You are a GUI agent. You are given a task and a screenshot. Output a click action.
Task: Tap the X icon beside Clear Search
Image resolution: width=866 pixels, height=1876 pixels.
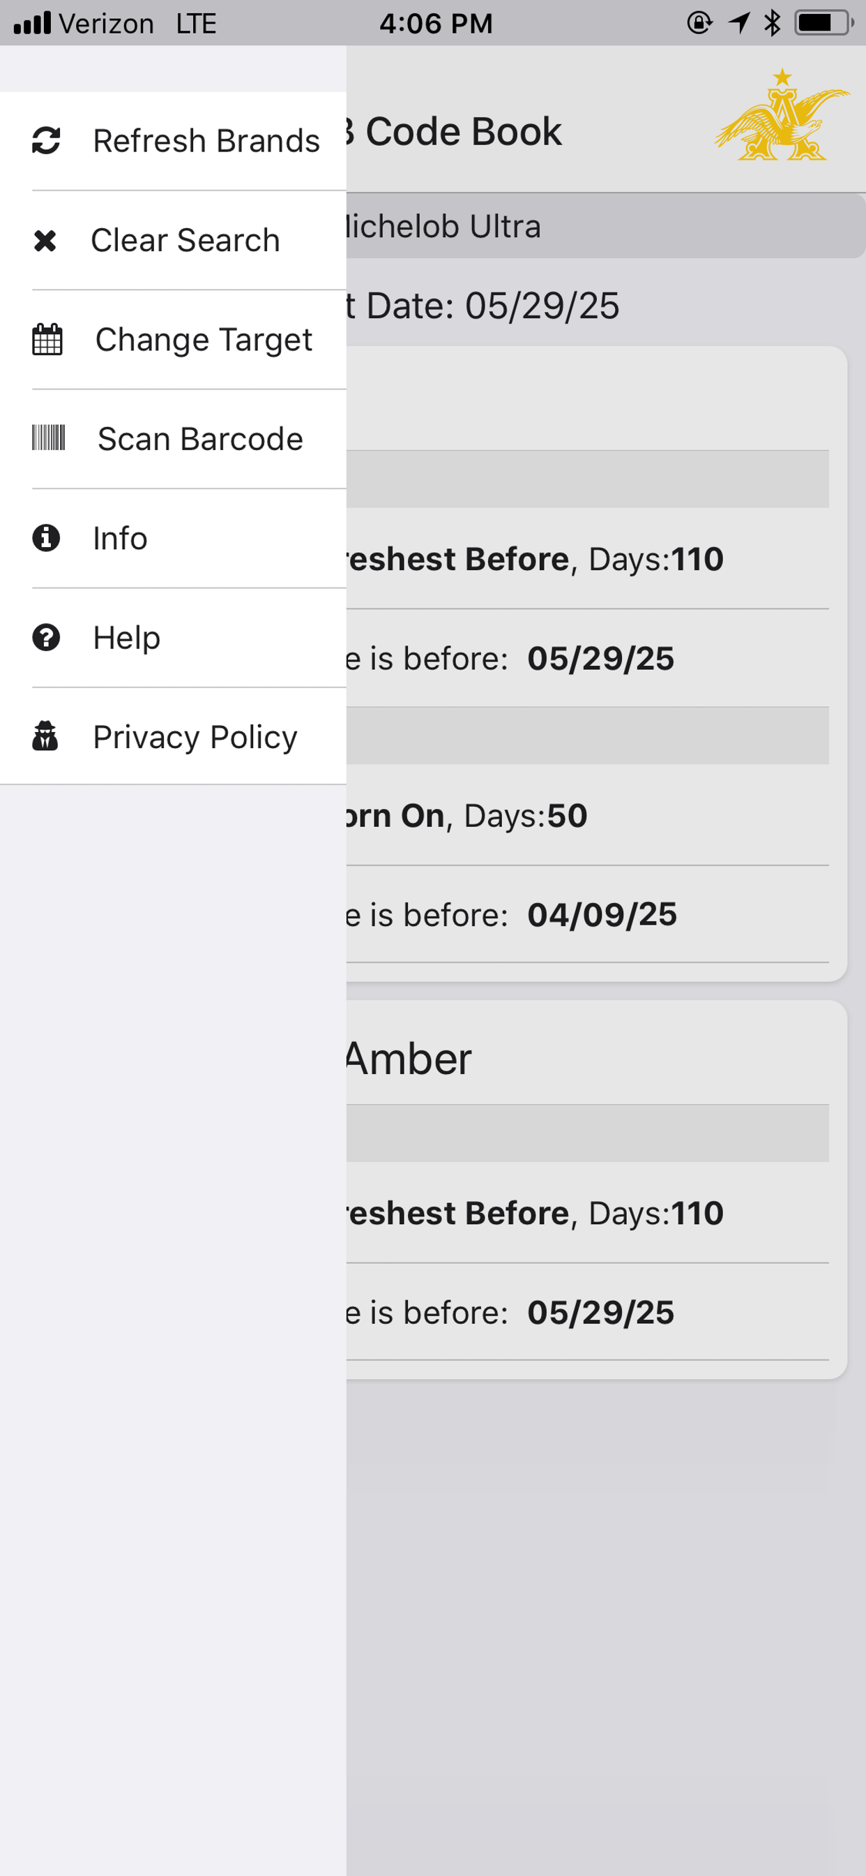[45, 240]
